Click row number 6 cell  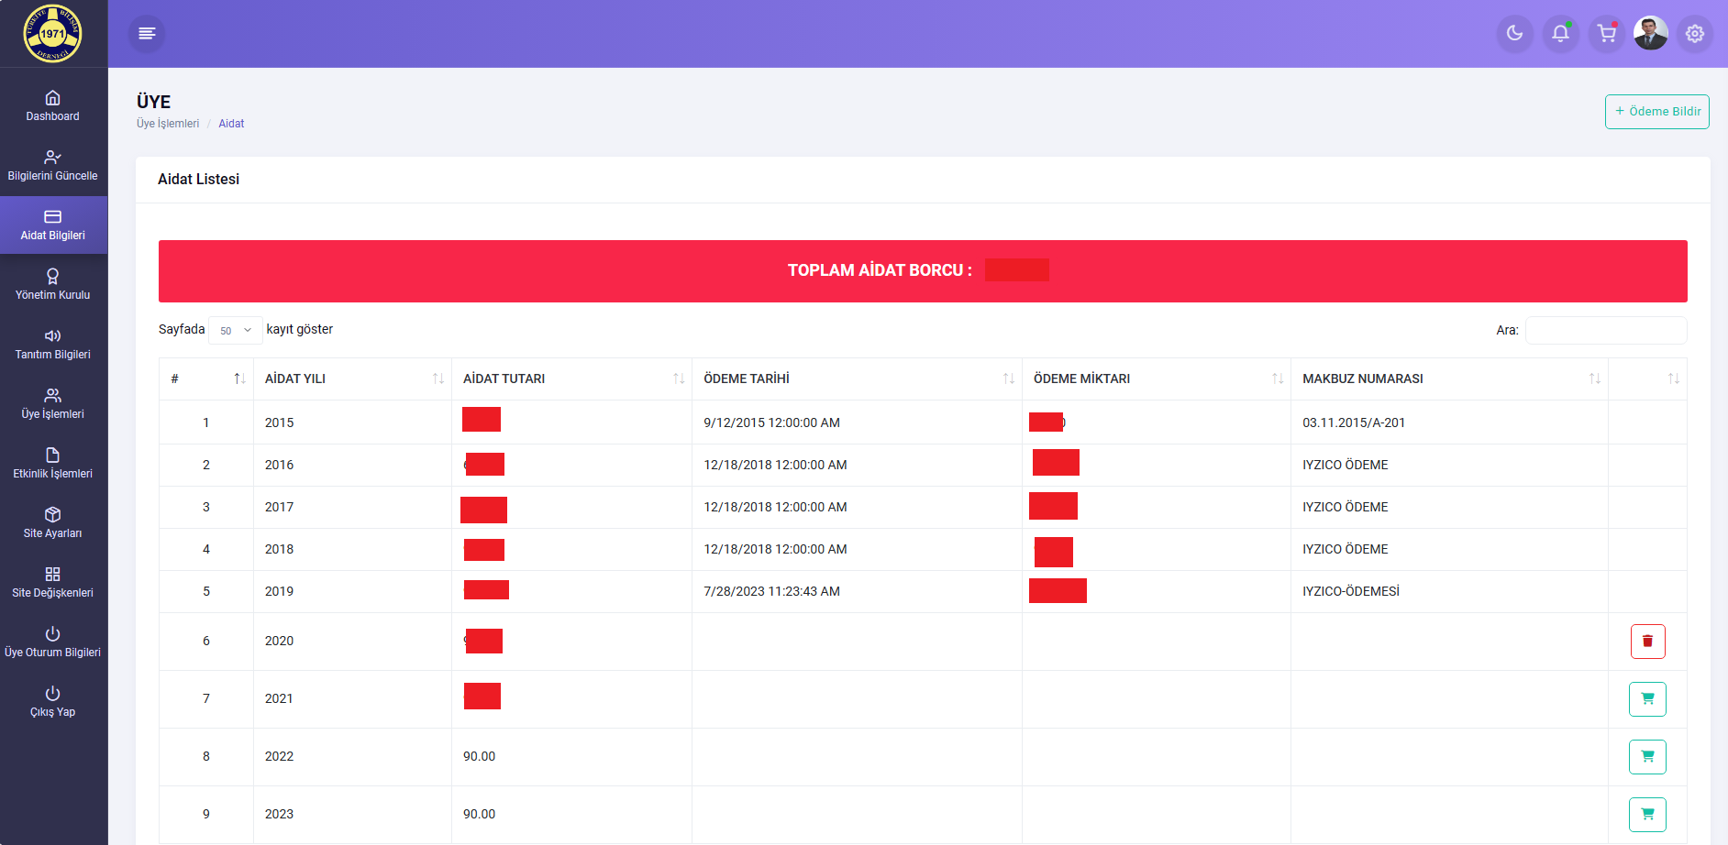pos(206,641)
